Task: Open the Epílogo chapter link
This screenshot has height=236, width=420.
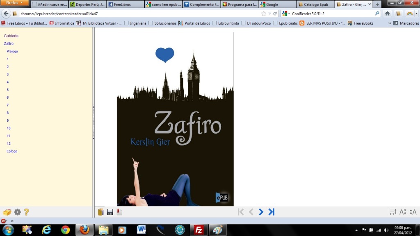Action: [x=12, y=151]
